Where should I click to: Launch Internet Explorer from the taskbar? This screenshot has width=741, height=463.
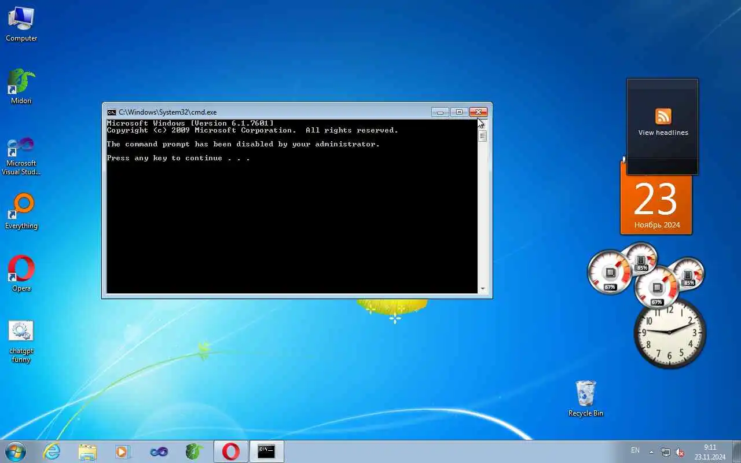click(x=52, y=451)
